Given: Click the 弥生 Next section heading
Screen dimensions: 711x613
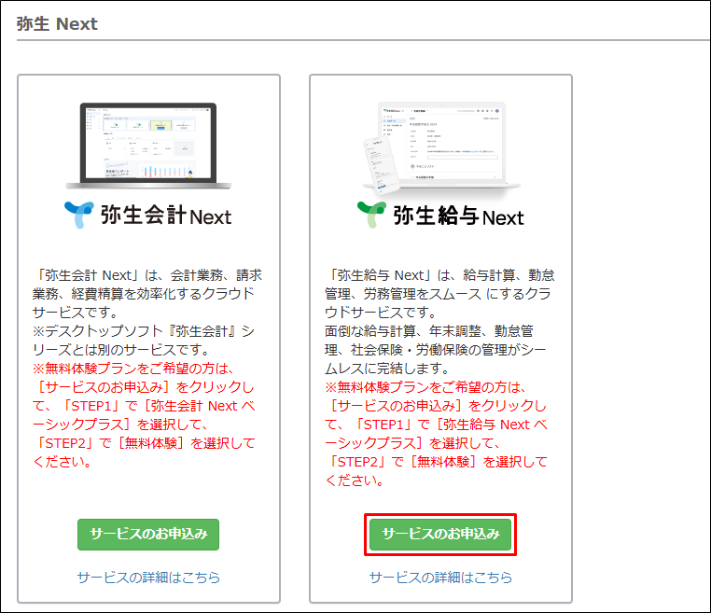Looking at the screenshot, I should click(57, 23).
